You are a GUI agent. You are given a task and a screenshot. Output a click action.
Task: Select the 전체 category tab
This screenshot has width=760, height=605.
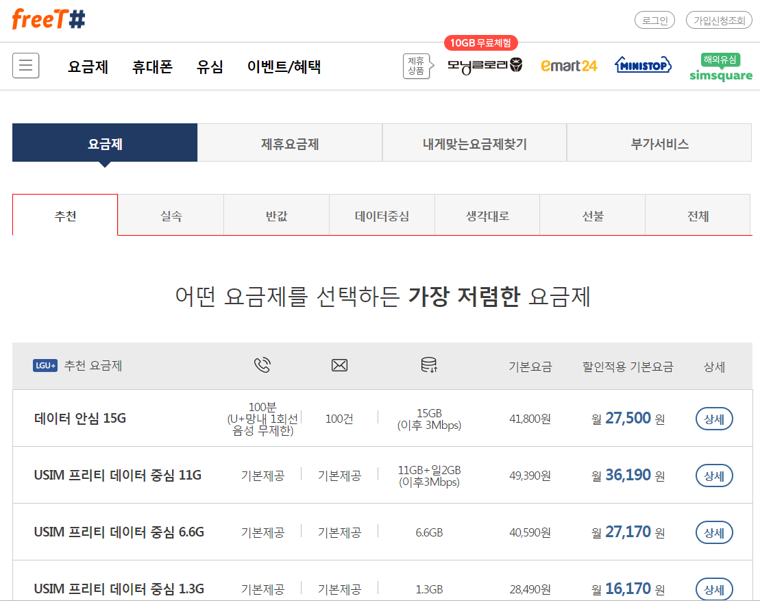click(x=698, y=215)
